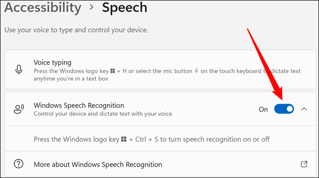The height and width of the screenshot is (178, 319).
Task: Click the small mic button icon in the description
Action: [196, 71]
